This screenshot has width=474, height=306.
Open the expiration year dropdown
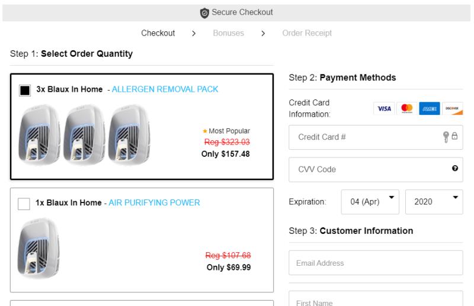(434, 202)
